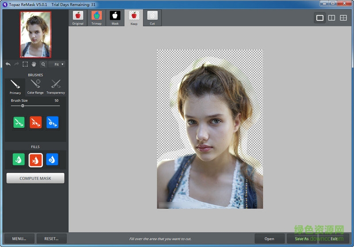The image size is (354, 247).
Task: Open the MENU... button
Action: (19, 239)
